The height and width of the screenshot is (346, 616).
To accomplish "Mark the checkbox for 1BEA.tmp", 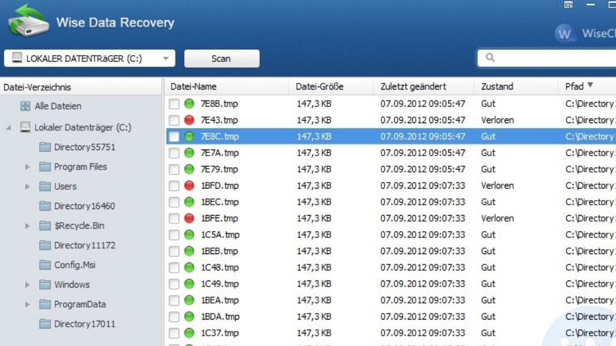I will 174,300.
